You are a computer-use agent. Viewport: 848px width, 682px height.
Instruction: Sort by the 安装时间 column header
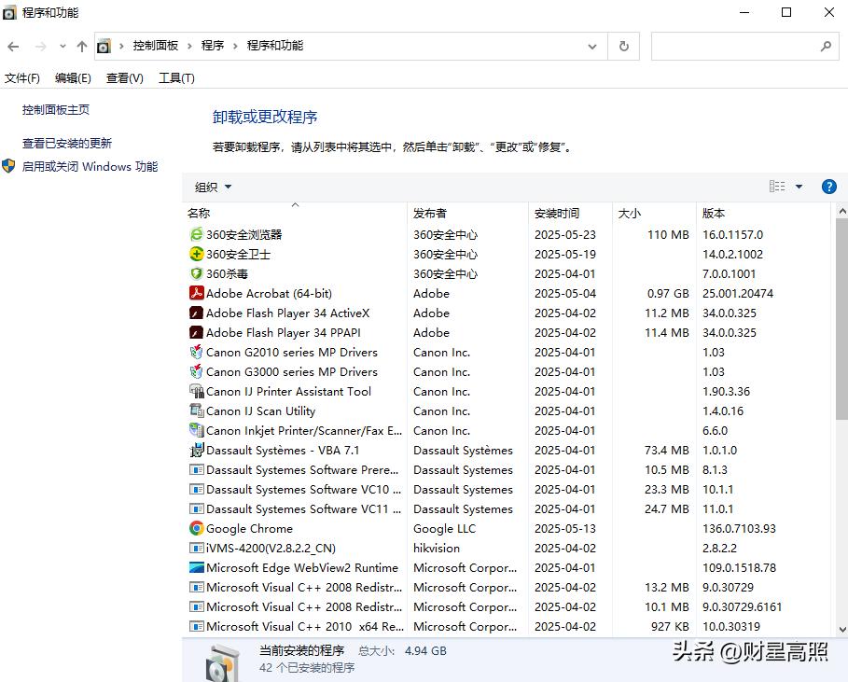tap(571, 213)
